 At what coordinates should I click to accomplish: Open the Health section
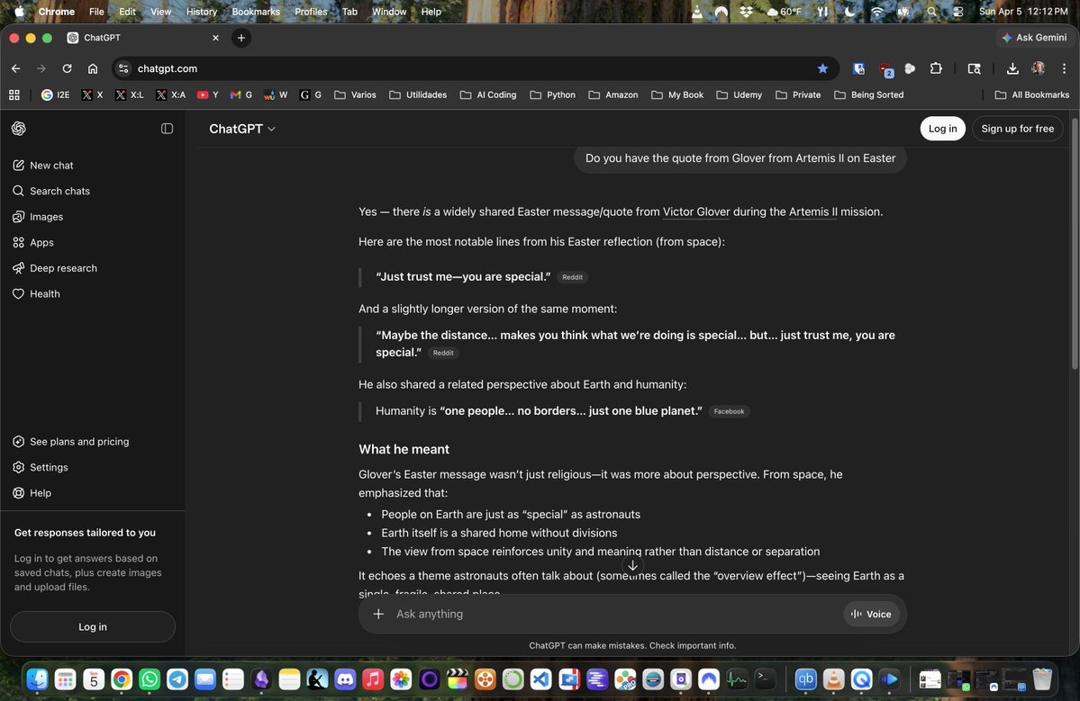pyautogui.click(x=92, y=293)
